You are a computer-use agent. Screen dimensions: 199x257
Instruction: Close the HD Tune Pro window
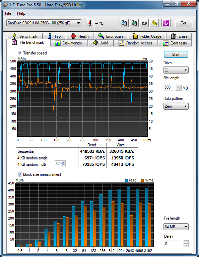189,3
